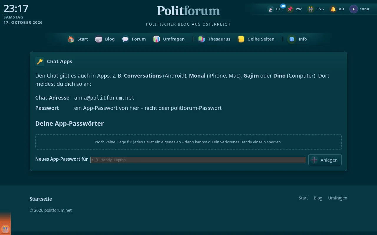Follow the footer Blog link
Screen dimensions: 377x235
tap(318, 198)
